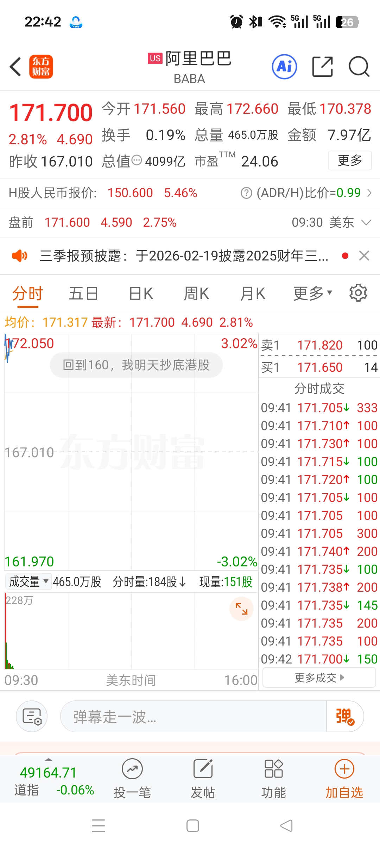The image size is (380, 849).
Task: Tap the 现量:151股 readout
Action: click(x=226, y=581)
